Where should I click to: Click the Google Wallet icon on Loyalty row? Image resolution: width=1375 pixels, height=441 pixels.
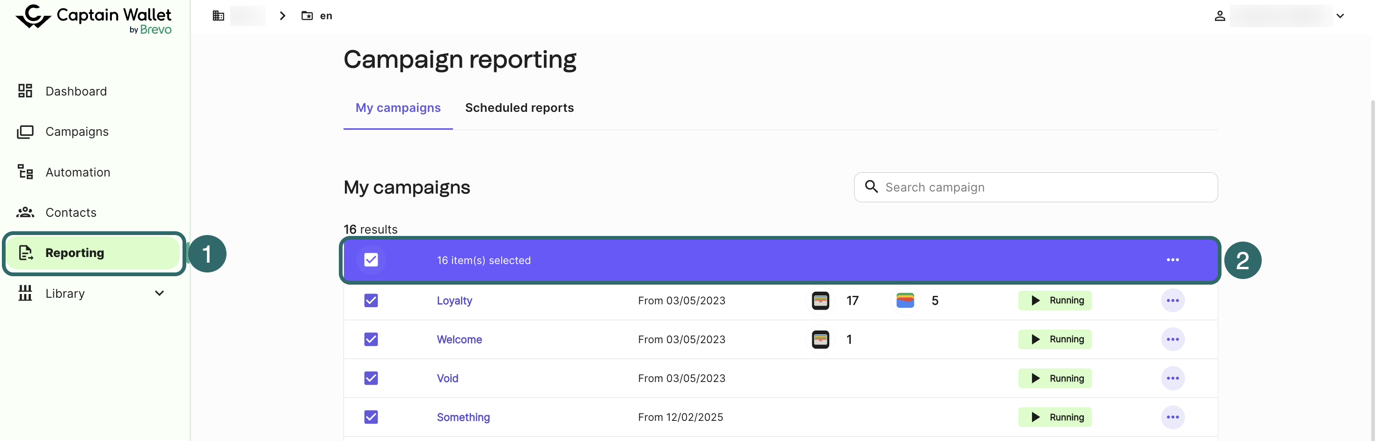[x=905, y=300]
